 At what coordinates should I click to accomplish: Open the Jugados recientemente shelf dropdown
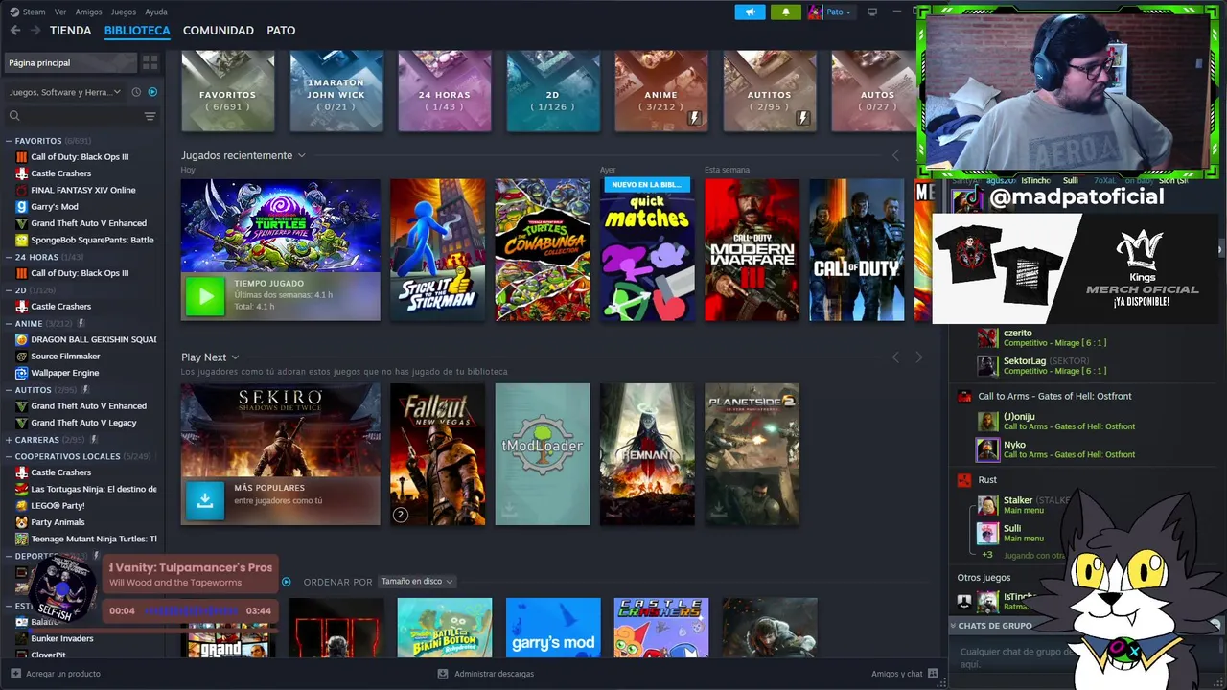point(301,155)
